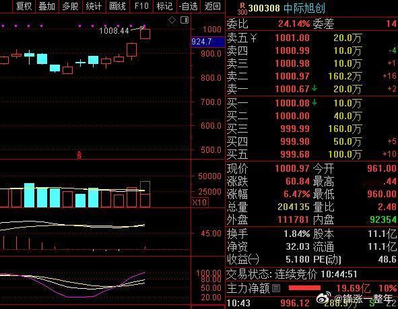Open the 统计 statistics tool
Viewport: 398px width, 309px height.
click(x=94, y=6)
